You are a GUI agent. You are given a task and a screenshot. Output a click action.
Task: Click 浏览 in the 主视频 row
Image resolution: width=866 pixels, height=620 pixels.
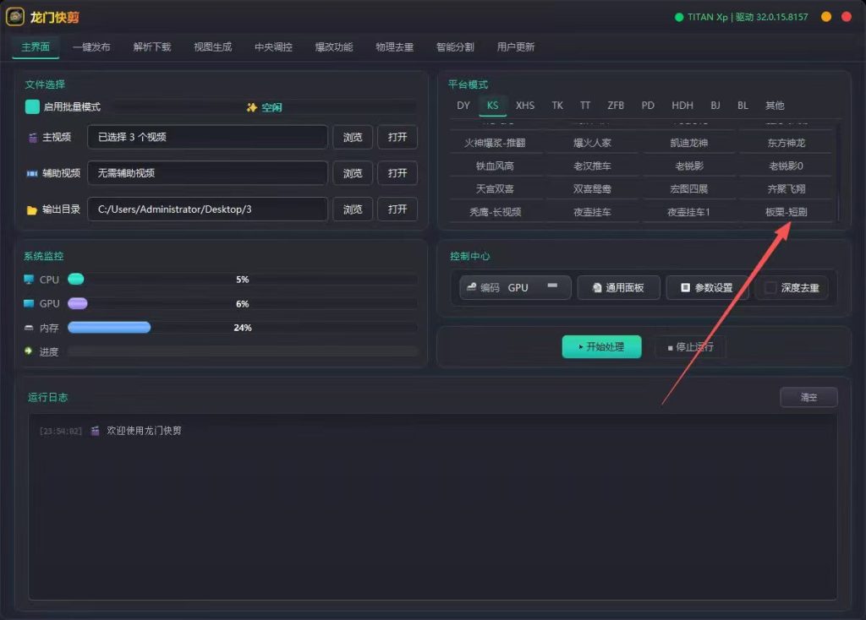[x=353, y=138]
